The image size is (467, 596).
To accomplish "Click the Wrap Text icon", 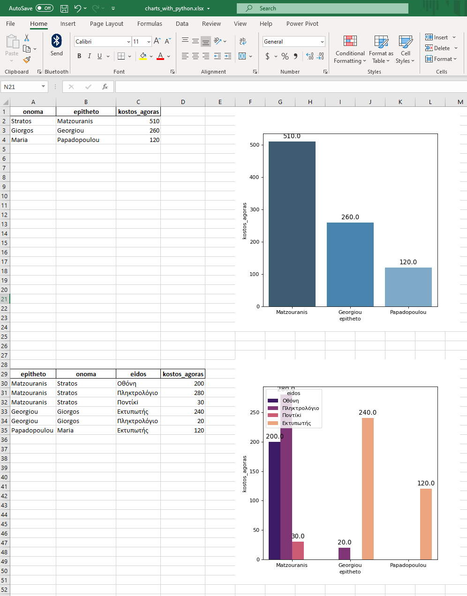I will 243,41.
